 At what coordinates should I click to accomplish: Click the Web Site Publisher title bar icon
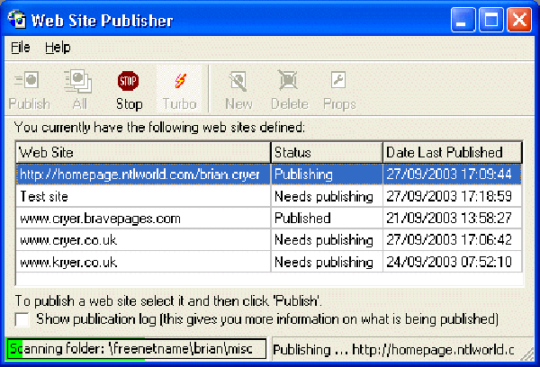17,19
